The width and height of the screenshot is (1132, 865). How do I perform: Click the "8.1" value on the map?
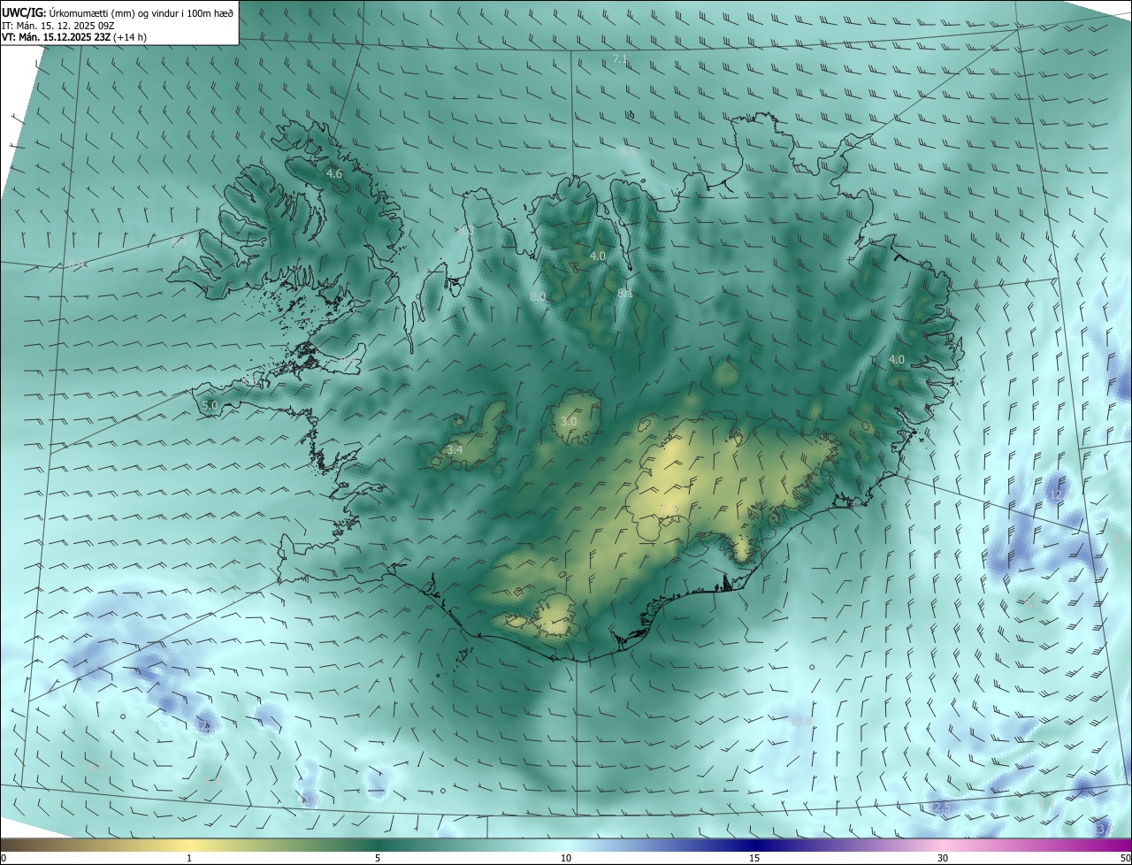pos(625,293)
